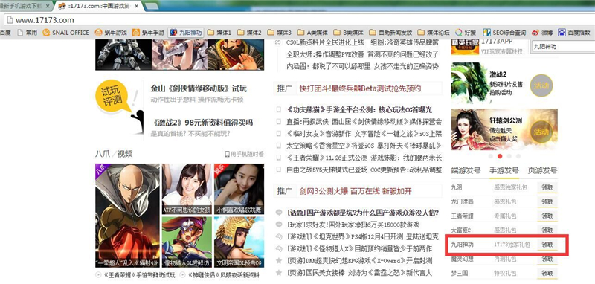Open the 九阳神功 bookmark in bookmarks bar
This screenshot has height=284, width=595.
click(186, 33)
